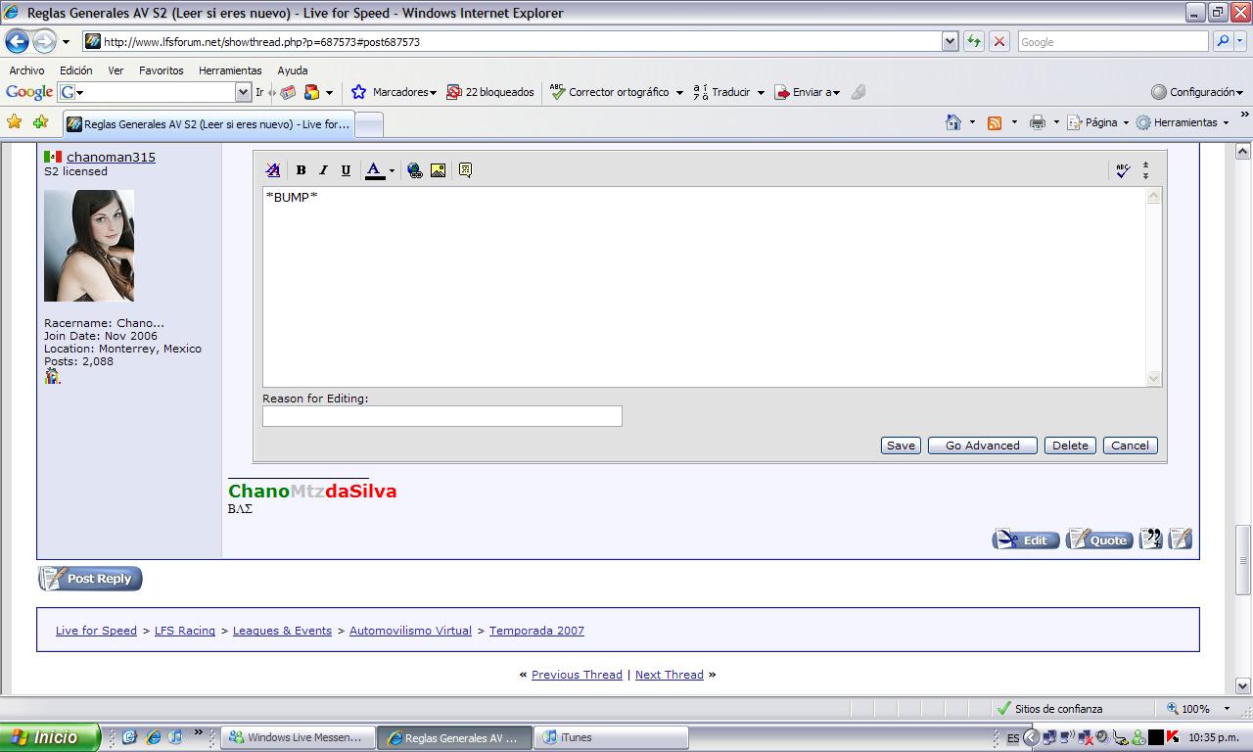The width and height of the screenshot is (1253, 752).
Task: Cancel the post edit
Action: click(1130, 446)
